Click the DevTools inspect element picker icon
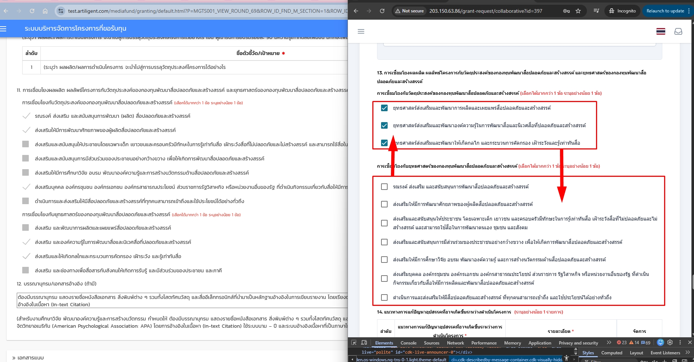The width and height of the screenshot is (694, 362). [x=354, y=343]
